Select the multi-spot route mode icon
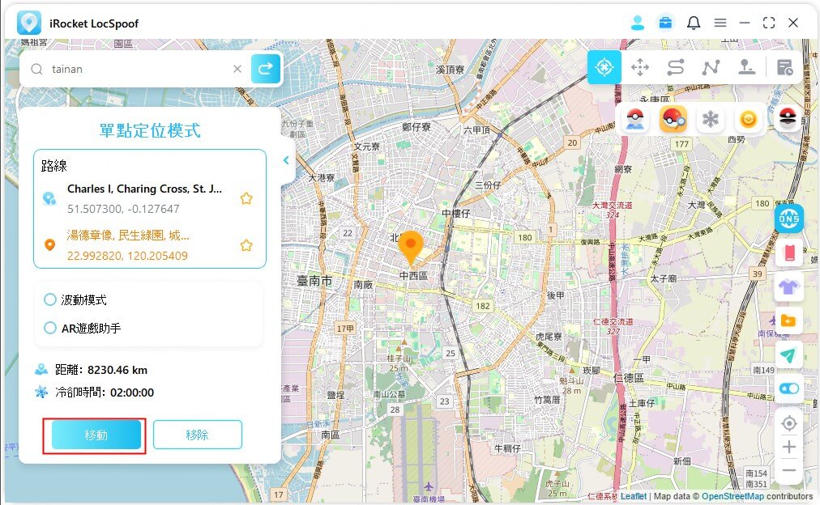The height and width of the screenshot is (505, 820). [711, 68]
